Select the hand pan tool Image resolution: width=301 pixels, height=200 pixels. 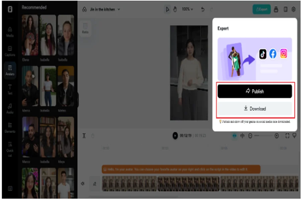pos(175,9)
